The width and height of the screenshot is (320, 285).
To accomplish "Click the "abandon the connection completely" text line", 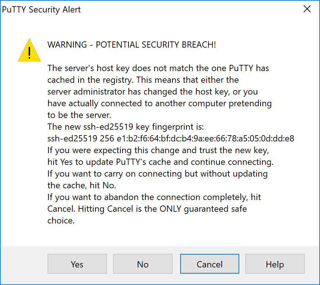I will 154,197.
